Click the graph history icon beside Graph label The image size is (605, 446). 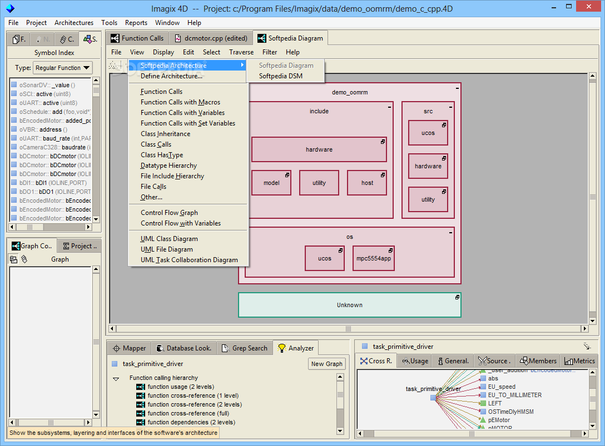point(13,259)
